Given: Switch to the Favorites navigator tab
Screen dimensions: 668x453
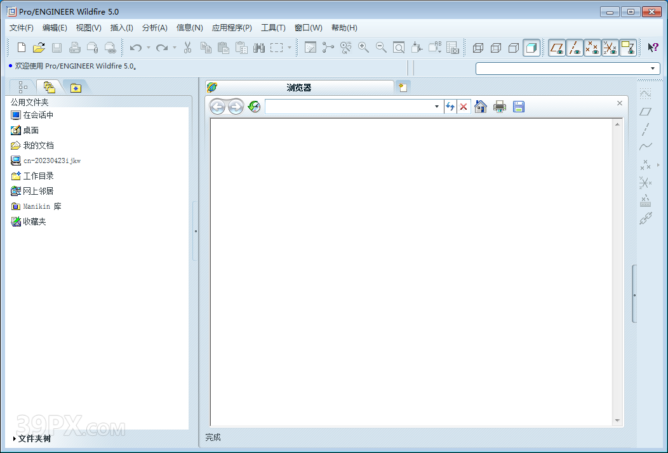Looking at the screenshot, I should click(x=76, y=88).
